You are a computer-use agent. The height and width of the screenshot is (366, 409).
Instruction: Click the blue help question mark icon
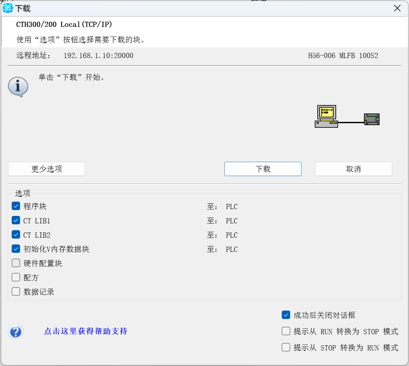coord(16,332)
